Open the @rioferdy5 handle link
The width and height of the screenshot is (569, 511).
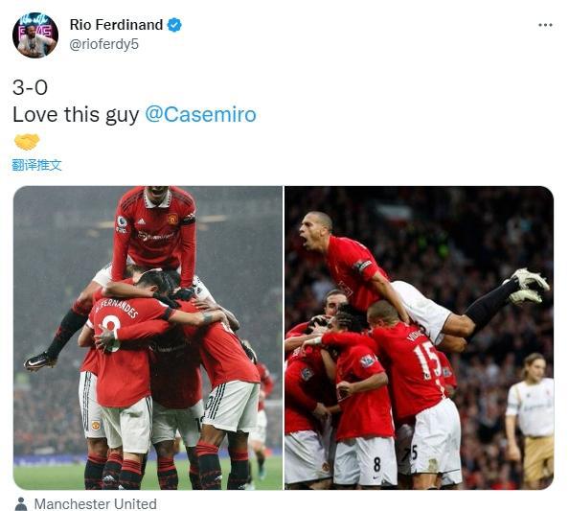(x=103, y=44)
